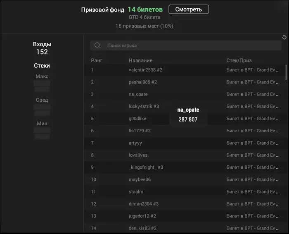
Task: Select the lovslives player row
Action: pyautogui.click(x=138, y=155)
